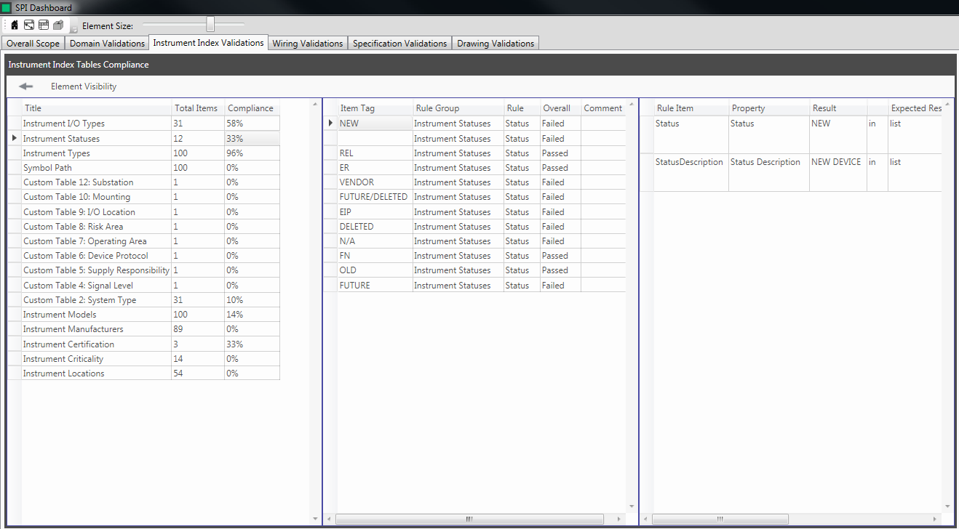Click the table grid icon in toolbar

(x=44, y=25)
